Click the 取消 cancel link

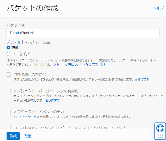28,136
